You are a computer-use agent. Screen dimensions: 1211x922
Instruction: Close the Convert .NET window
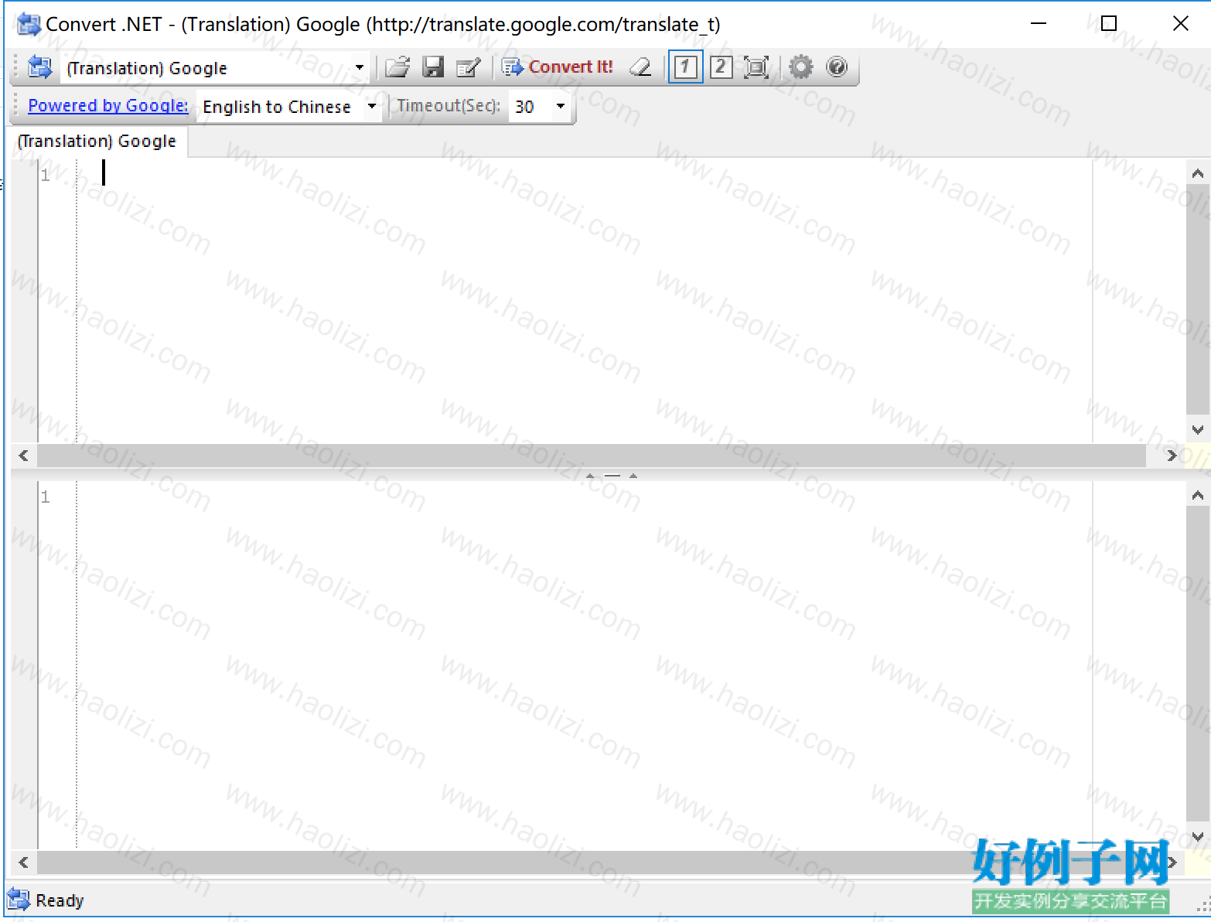pyautogui.click(x=1180, y=24)
